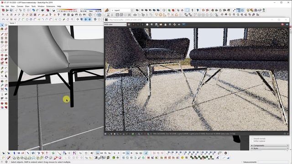Open the File menu
The width and height of the screenshot is (292, 164).
click(x=2, y=6)
